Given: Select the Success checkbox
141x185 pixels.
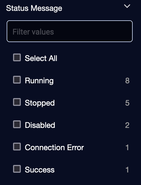Looking at the screenshot, I should pos(17,169).
